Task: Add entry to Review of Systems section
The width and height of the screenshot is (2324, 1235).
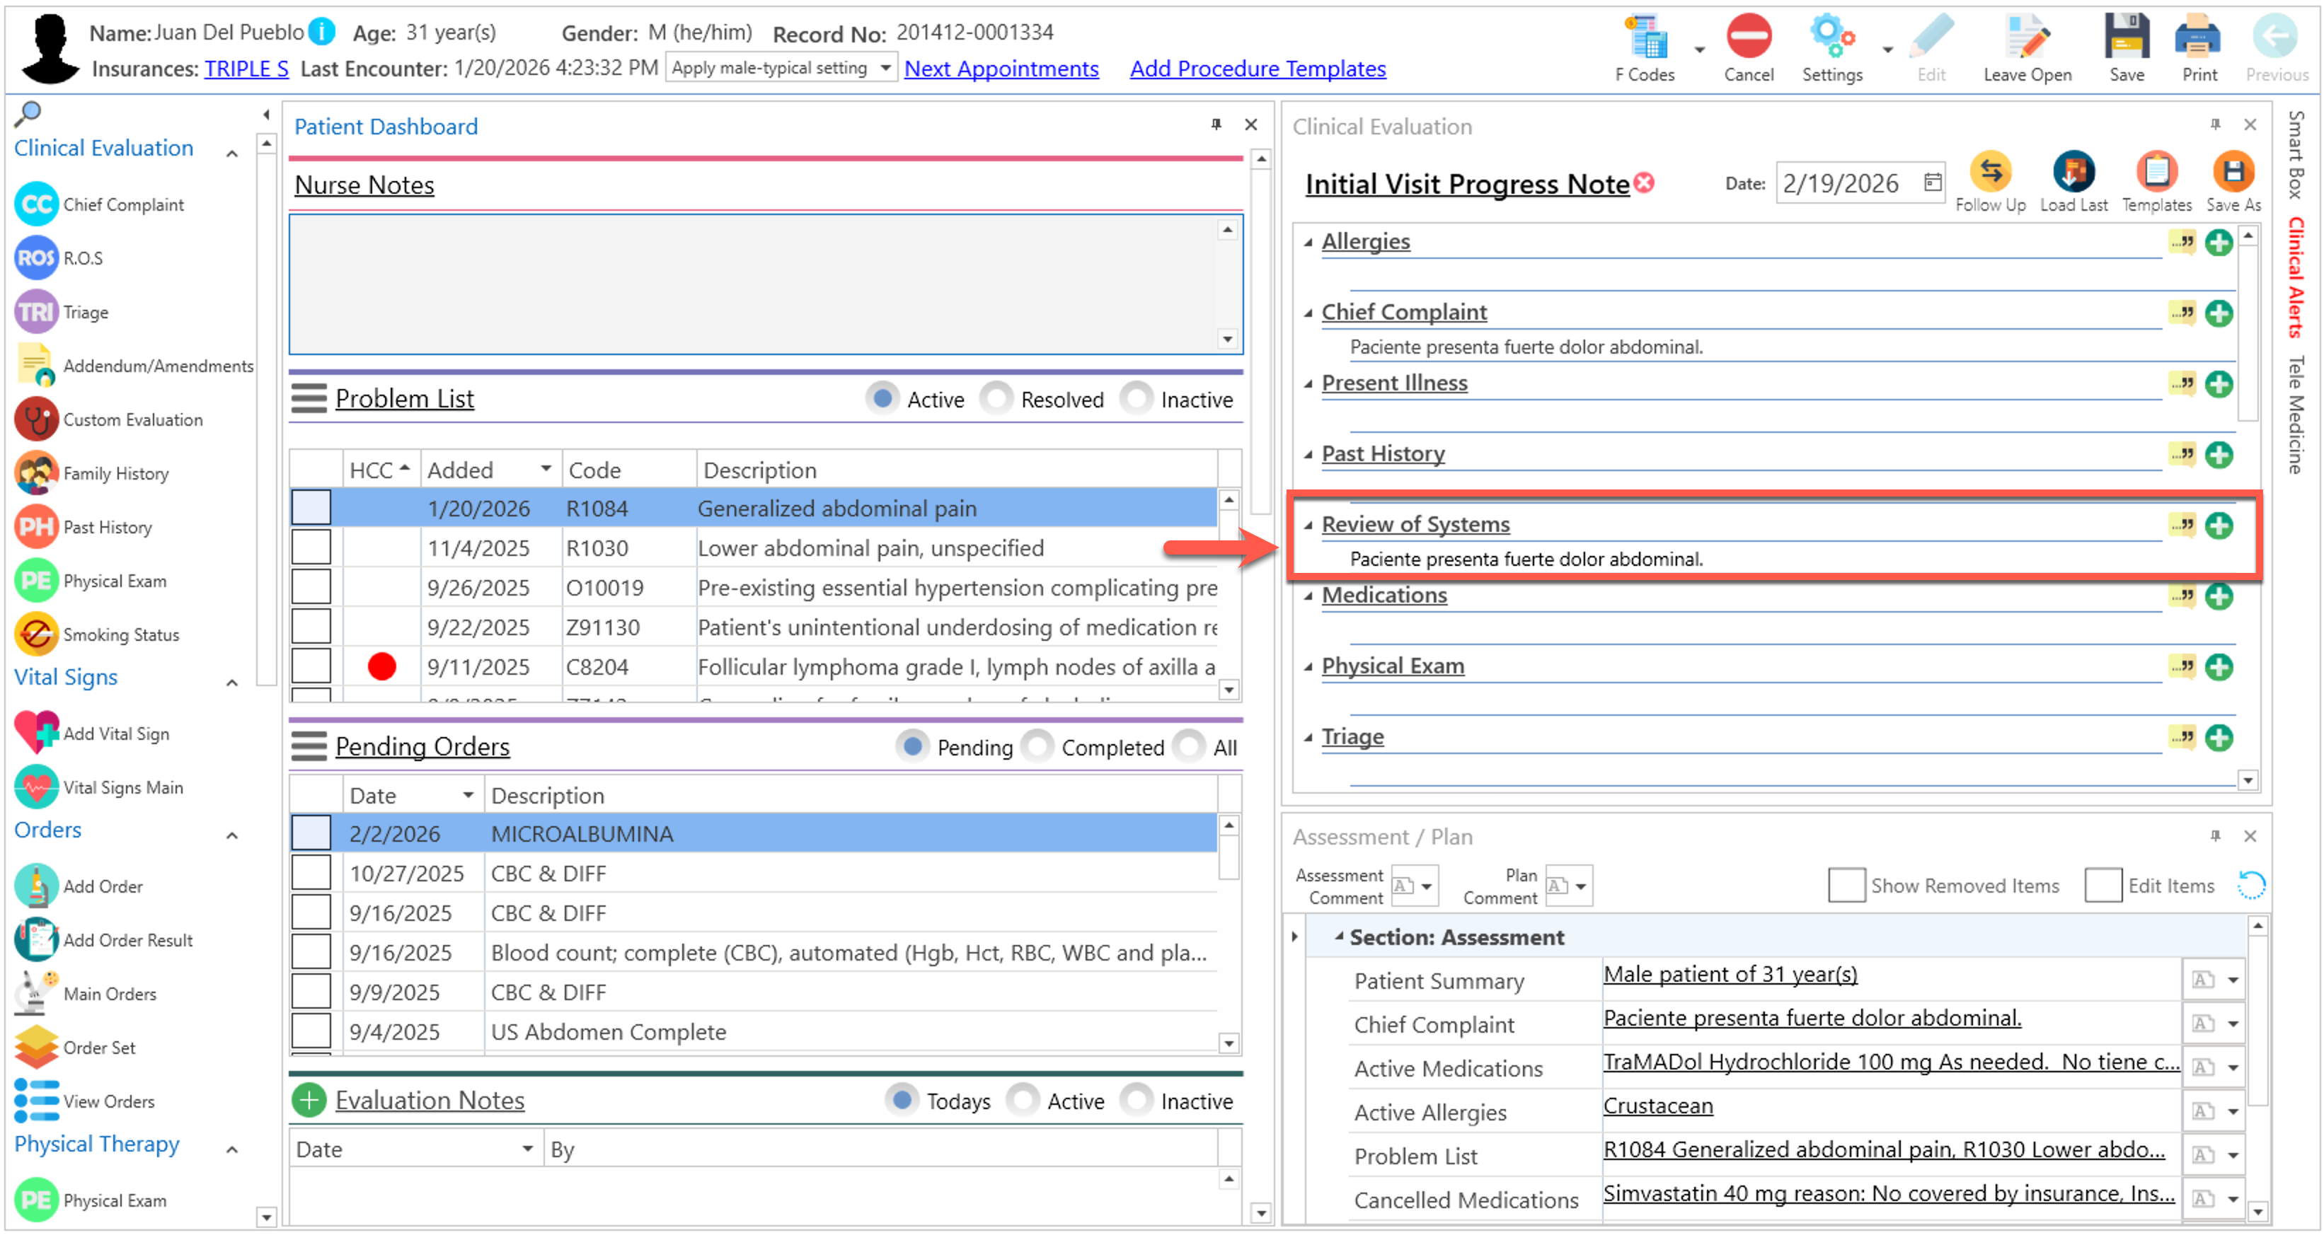Action: 2219,526
